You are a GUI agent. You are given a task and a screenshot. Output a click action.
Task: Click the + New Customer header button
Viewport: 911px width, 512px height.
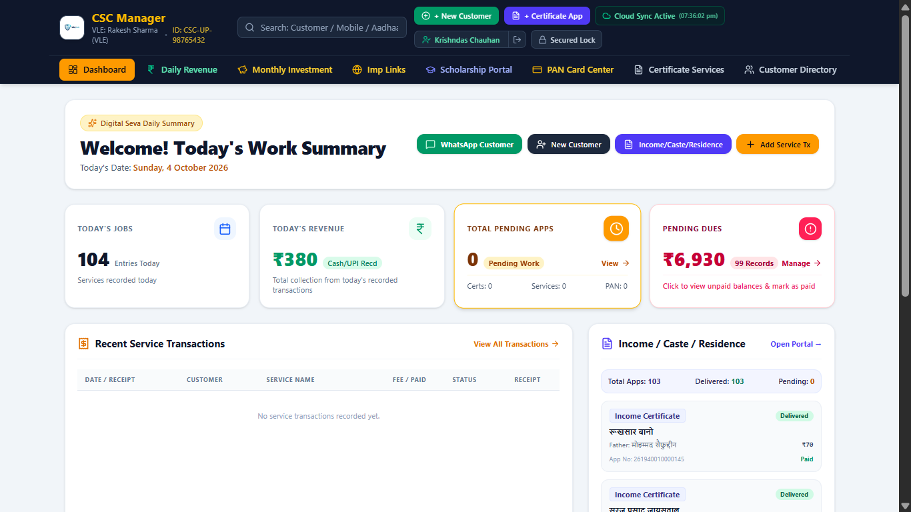[456, 16]
